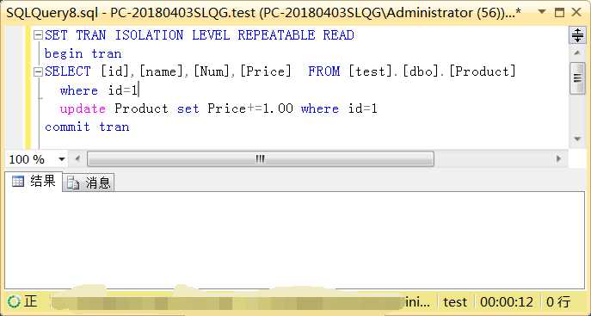This screenshot has height=316, width=591.
Task: Click the messages icon on 消息 tab
Action: click(73, 183)
